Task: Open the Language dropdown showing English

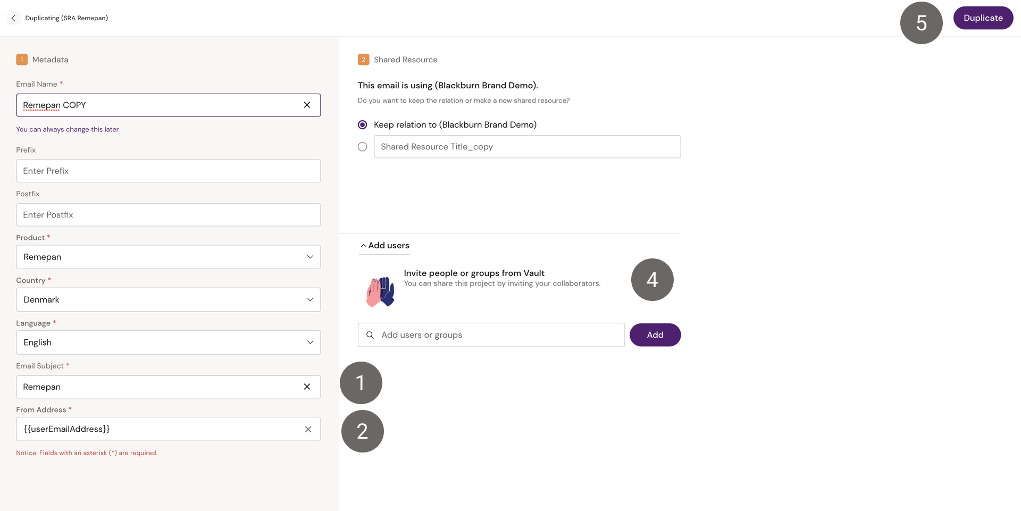Action: point(168,343)
